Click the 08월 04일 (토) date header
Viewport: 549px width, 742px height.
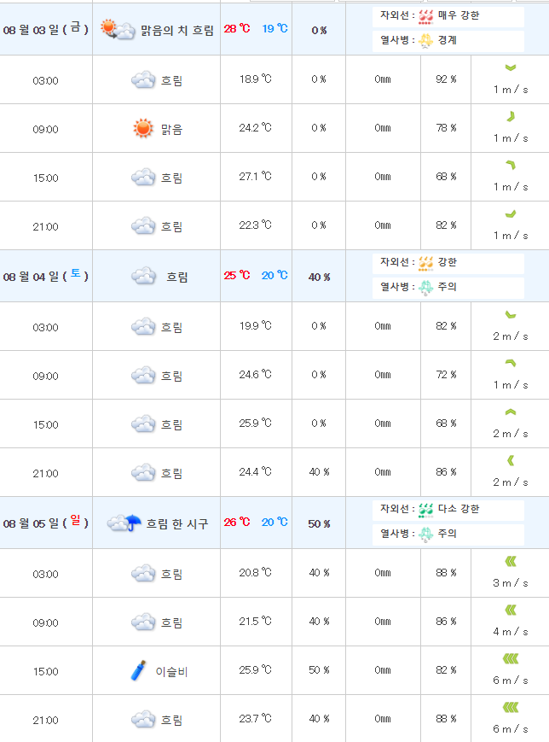tap(46, 276)
